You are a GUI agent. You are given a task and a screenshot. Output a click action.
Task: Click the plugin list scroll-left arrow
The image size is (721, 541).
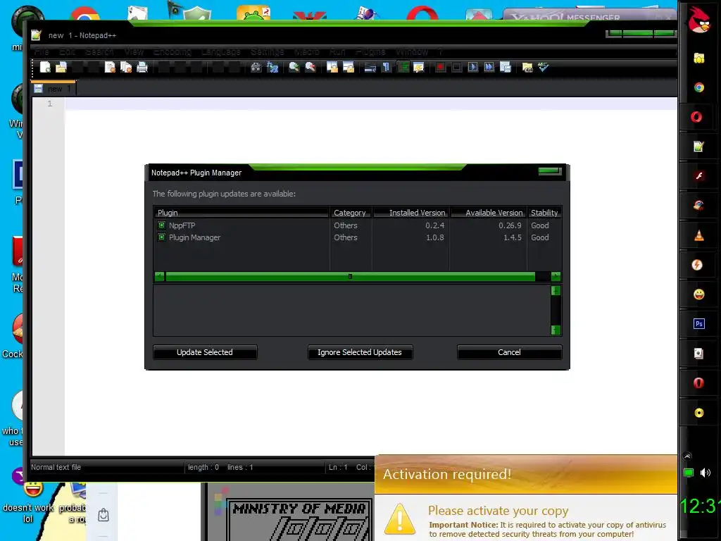pyautogui.click(x=160, y=276)
